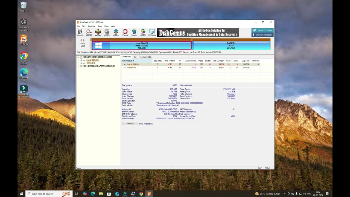Open Outlook from taskbar

(x=117, y=194)
